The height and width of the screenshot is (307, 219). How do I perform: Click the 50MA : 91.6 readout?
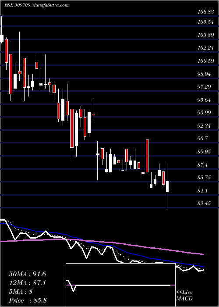pos(27,274)
